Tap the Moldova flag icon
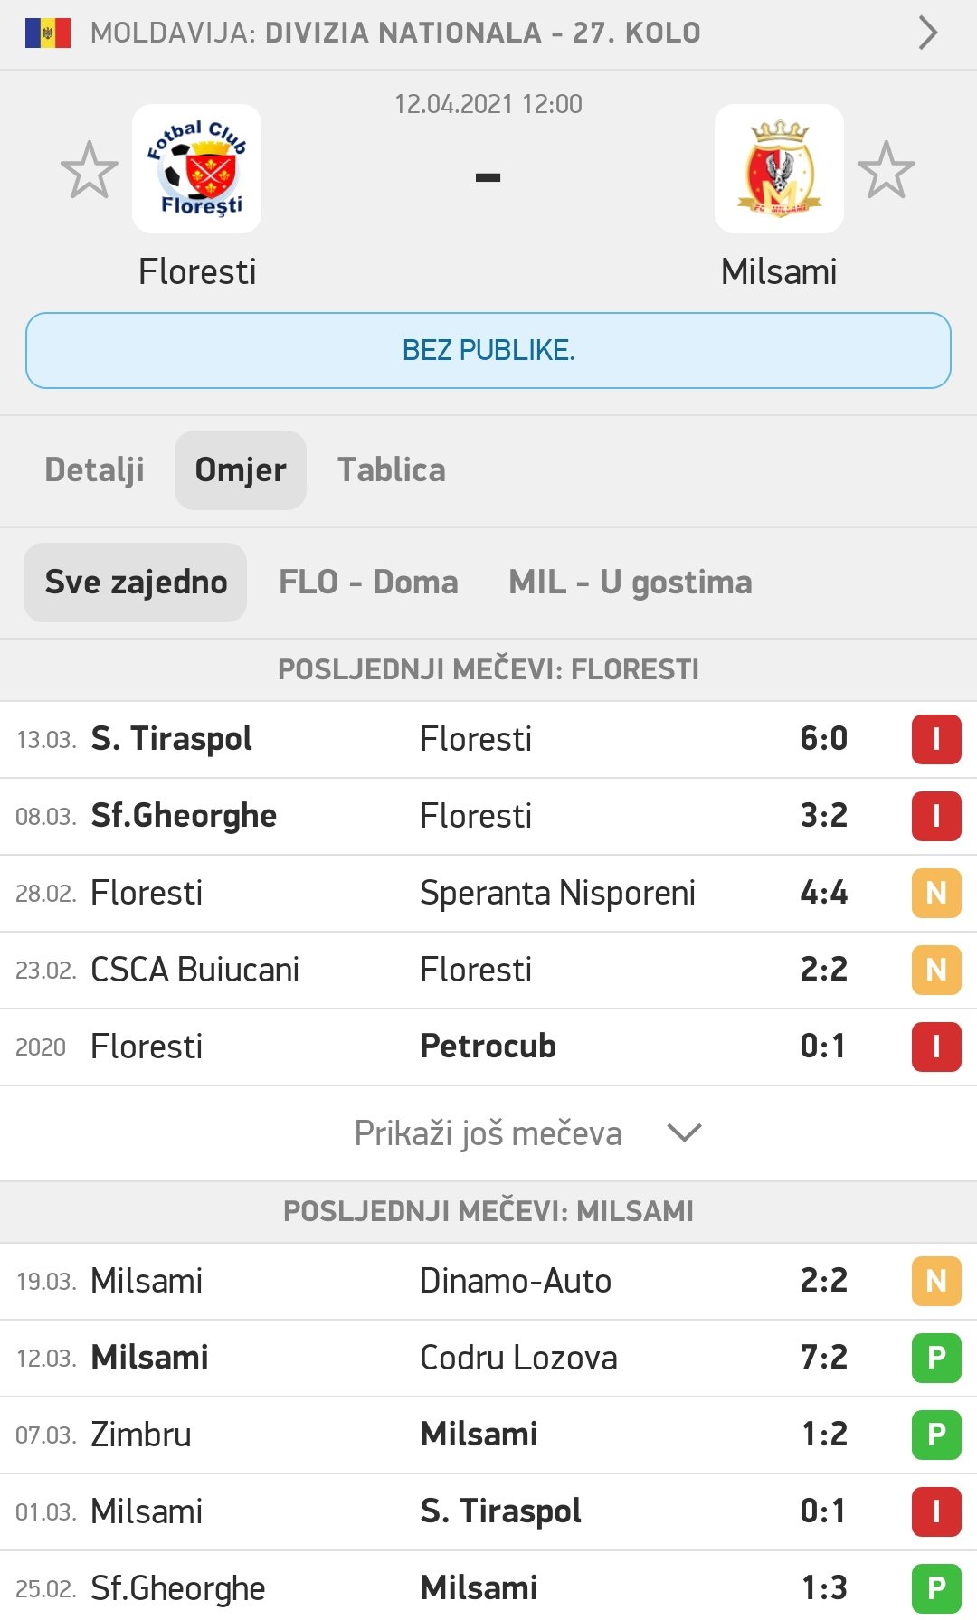The width and height of the screenshot is (977, 1620). (x=48, y=33)
